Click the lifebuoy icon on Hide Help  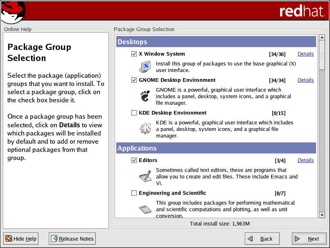(9, 239)
